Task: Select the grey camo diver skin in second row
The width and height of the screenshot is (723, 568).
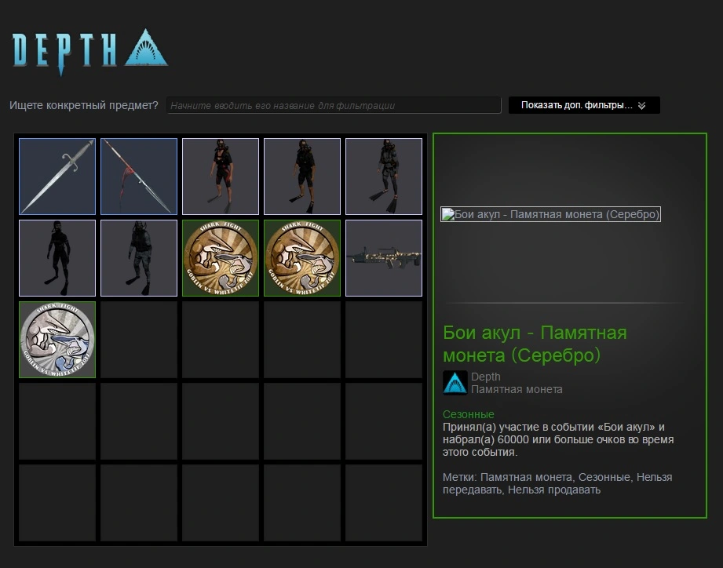Action: (139, 258)
